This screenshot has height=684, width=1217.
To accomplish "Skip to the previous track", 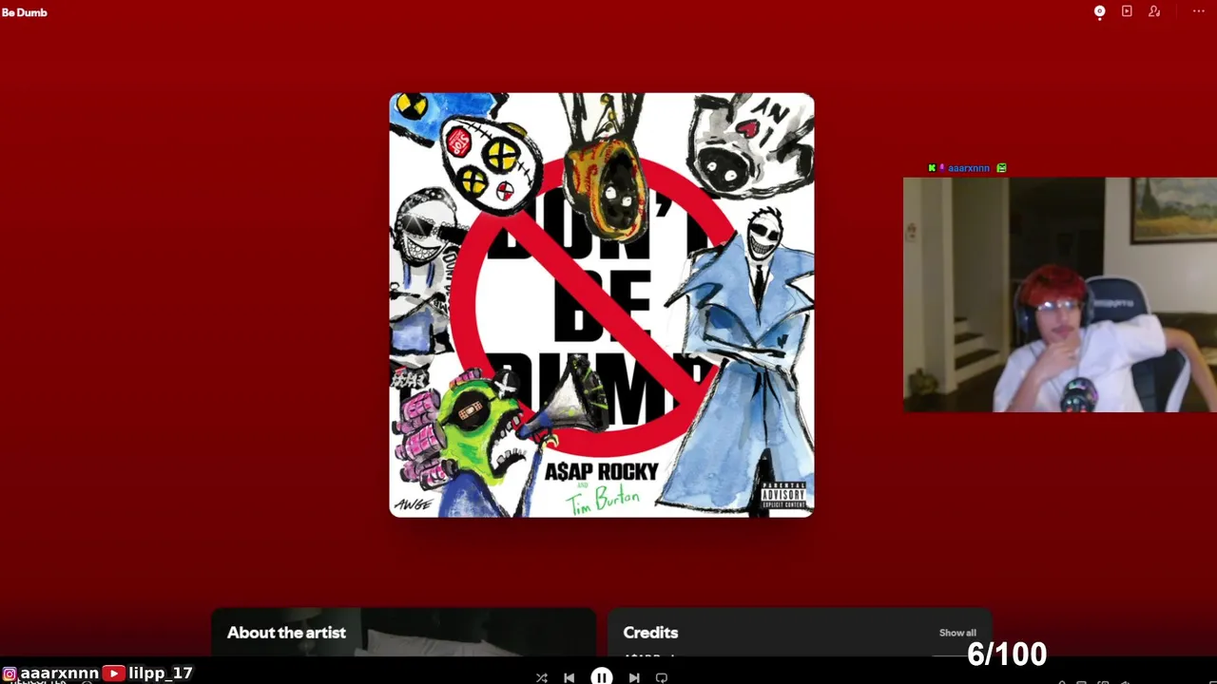I will [x=569, y=677].
